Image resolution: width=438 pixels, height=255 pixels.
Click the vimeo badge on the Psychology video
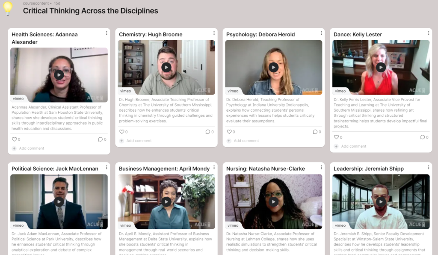point(233,91)
